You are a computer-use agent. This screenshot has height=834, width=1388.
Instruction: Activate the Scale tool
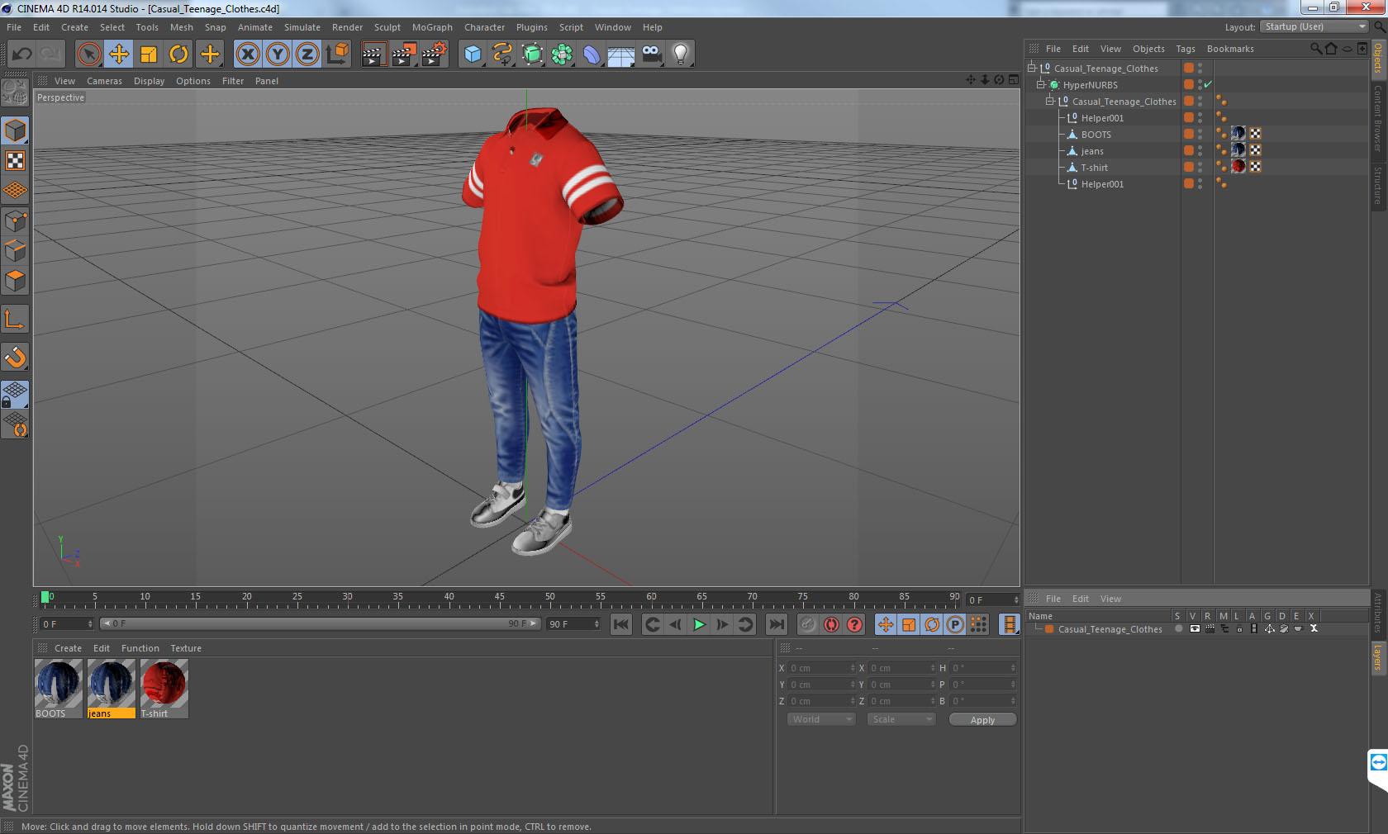[x=149, y=54]
